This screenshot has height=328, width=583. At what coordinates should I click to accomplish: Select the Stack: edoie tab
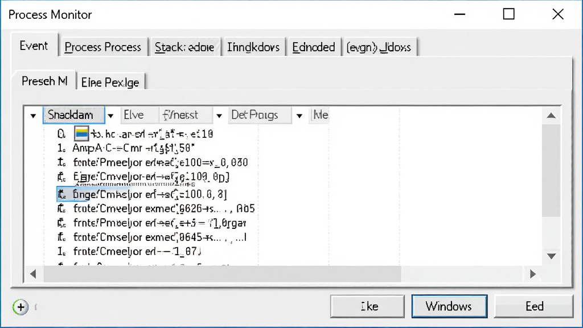click(x=184, y=47)
